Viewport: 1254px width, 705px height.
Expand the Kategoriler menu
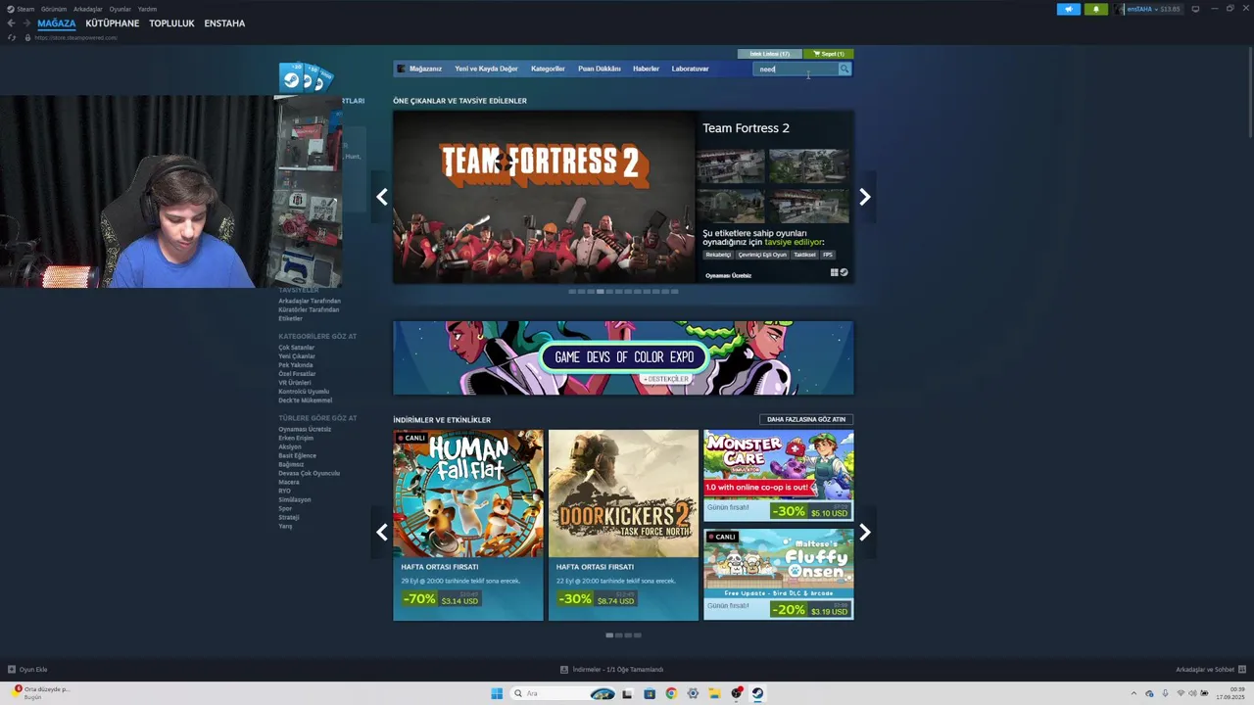pos(548,69)
